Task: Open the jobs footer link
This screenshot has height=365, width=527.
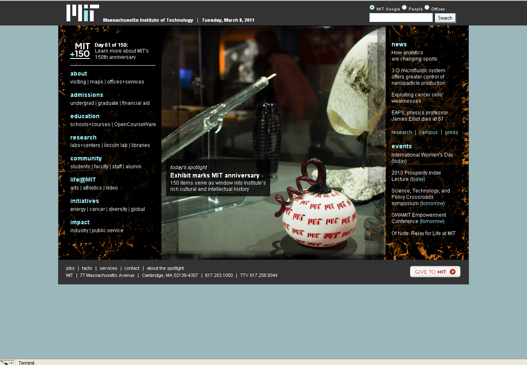Action: coord(70,268)
